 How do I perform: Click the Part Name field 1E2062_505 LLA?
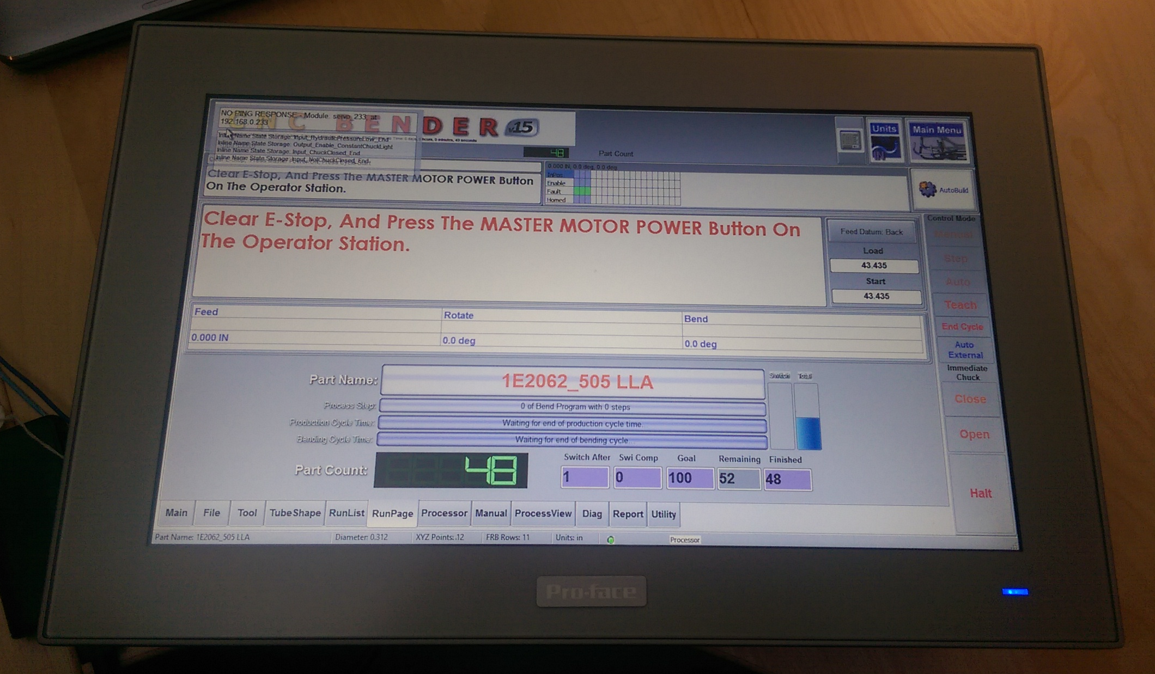[x=573, y=382]
